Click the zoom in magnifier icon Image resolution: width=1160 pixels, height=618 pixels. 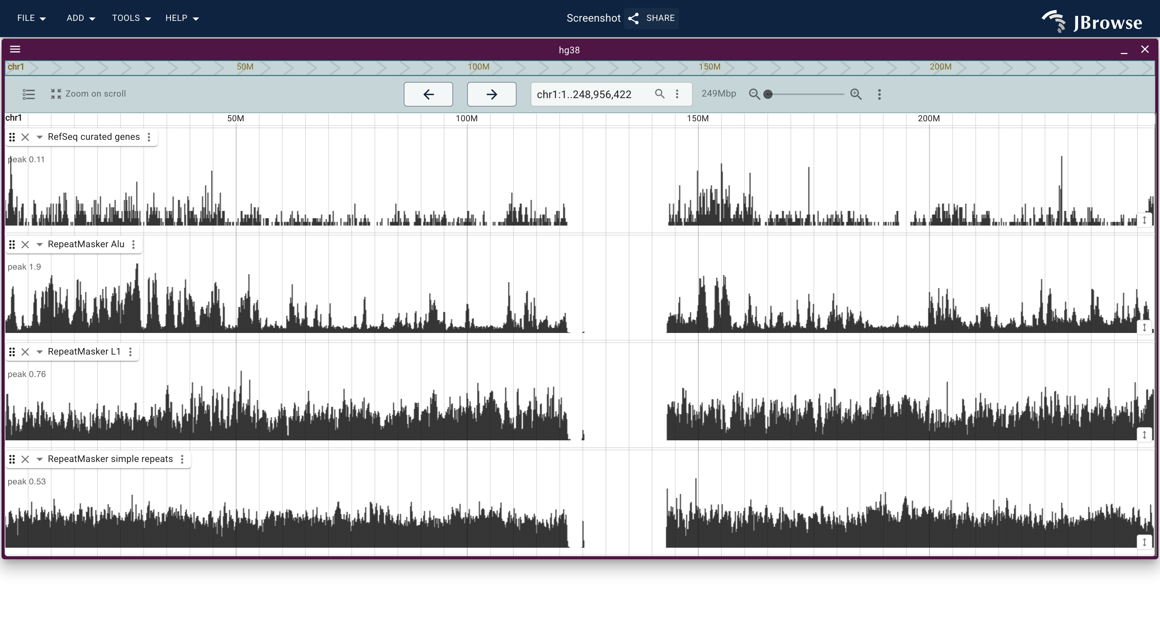pyautogui.click(x=856, y=94)
